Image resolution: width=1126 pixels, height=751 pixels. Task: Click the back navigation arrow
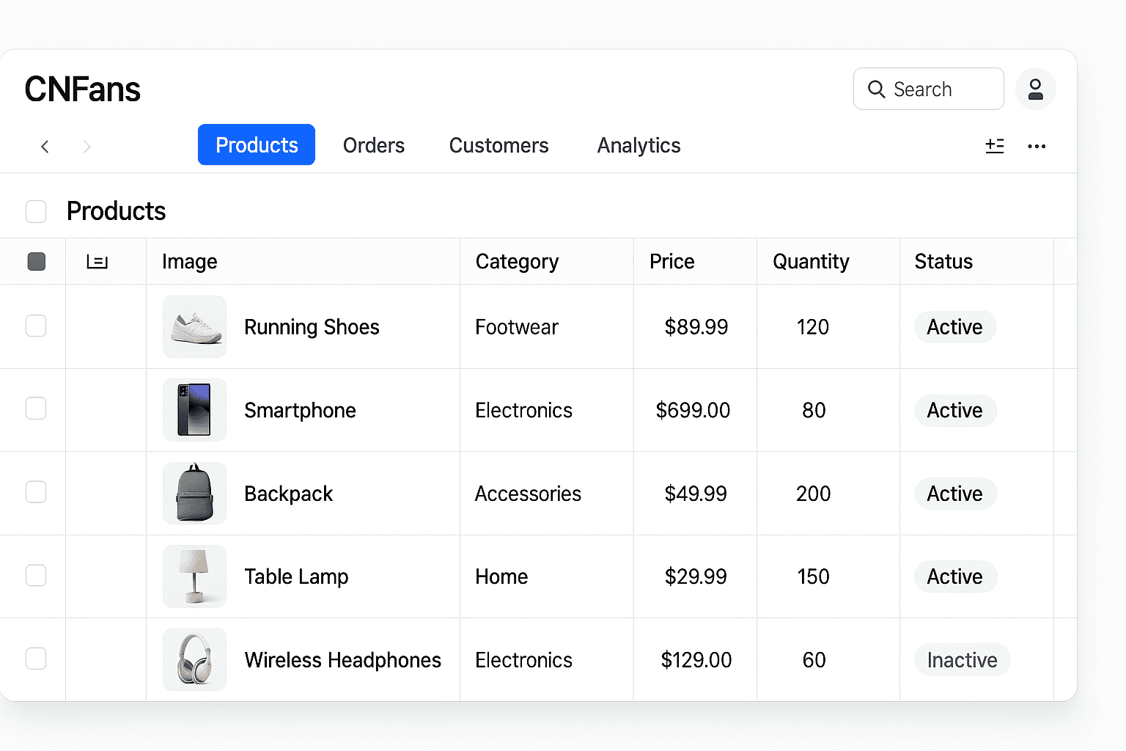45,147
